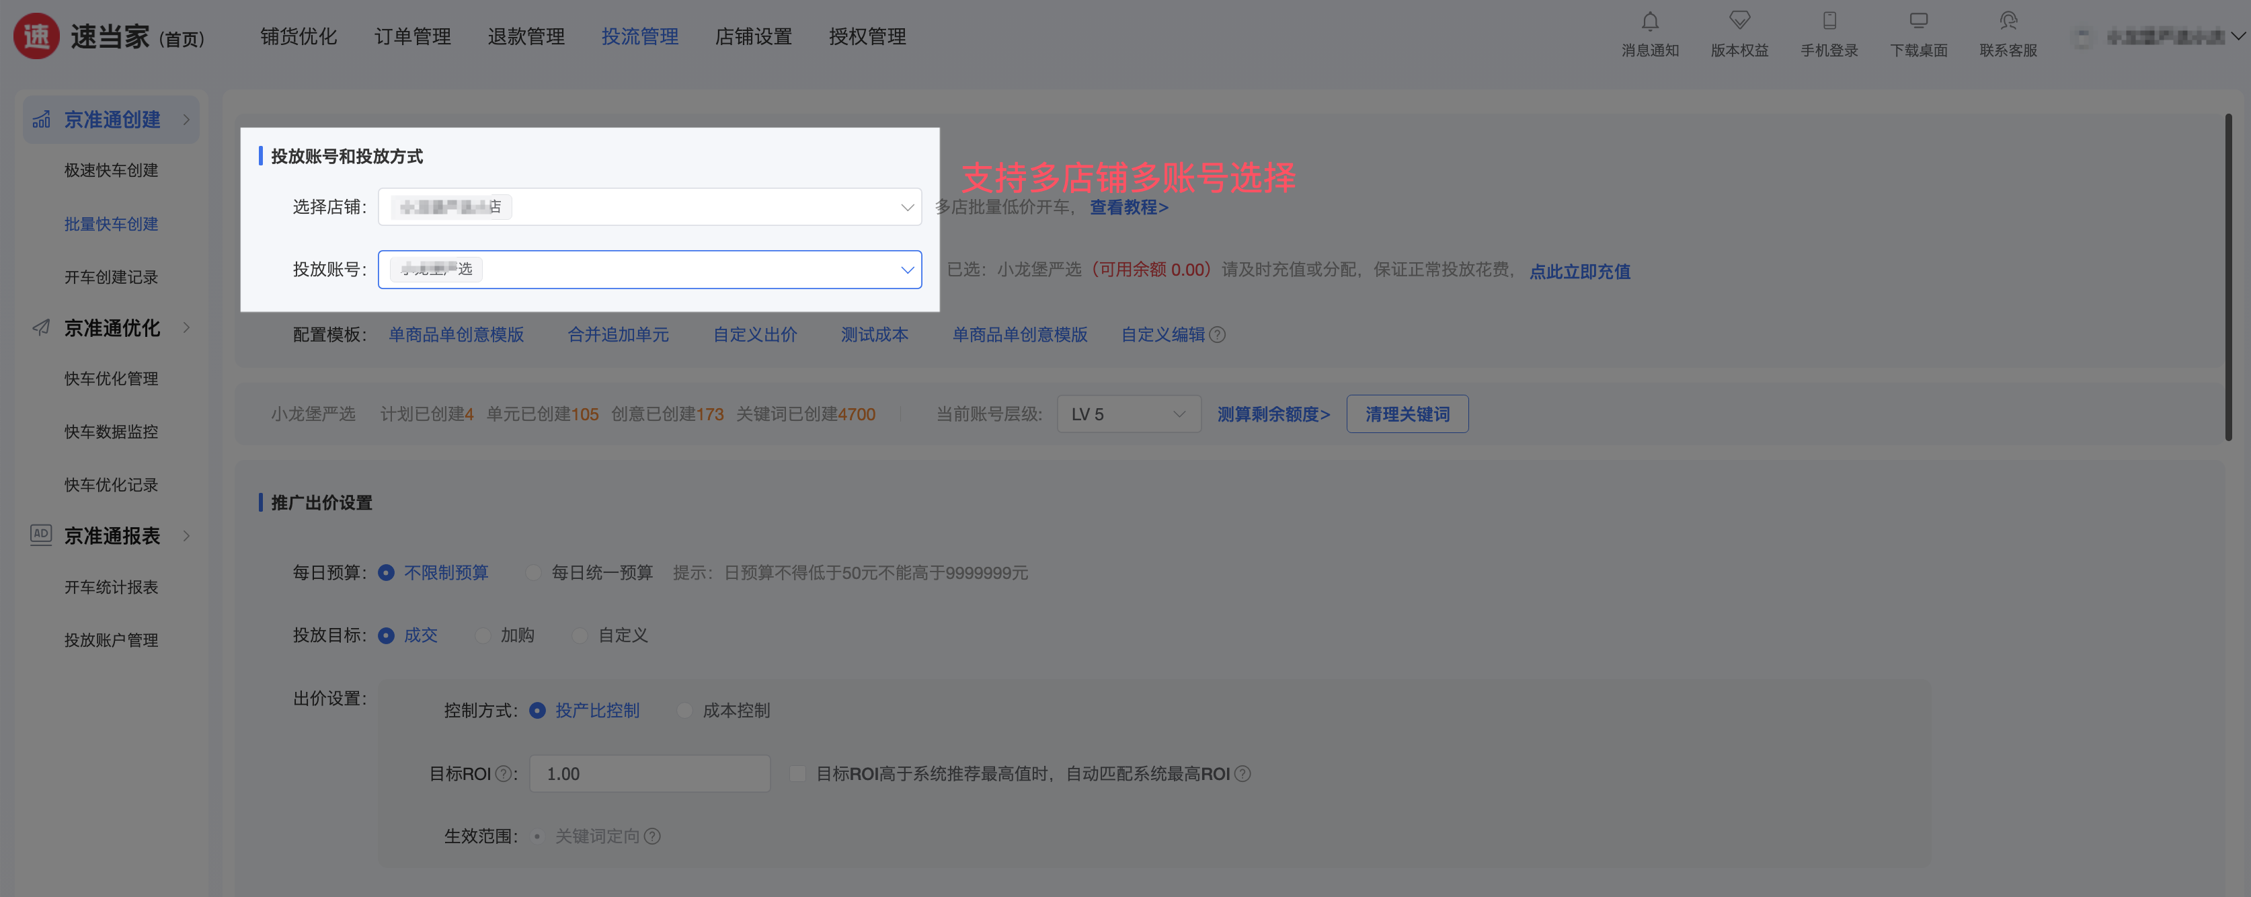Select the 每日统一预算 radio option
2251x897 pixels.
pos(533,573)
